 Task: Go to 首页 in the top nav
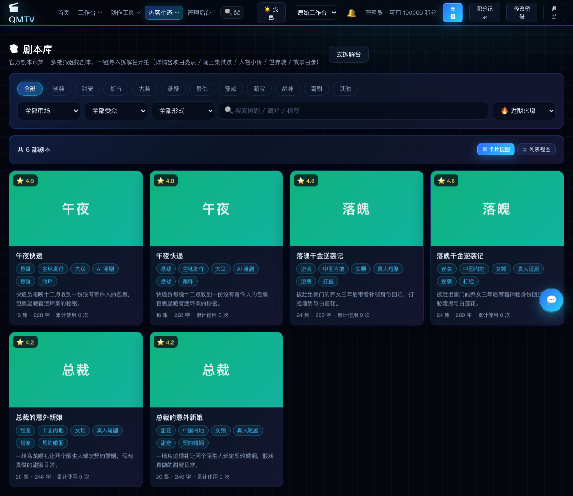pyautogui.click(x=64, y=13)
